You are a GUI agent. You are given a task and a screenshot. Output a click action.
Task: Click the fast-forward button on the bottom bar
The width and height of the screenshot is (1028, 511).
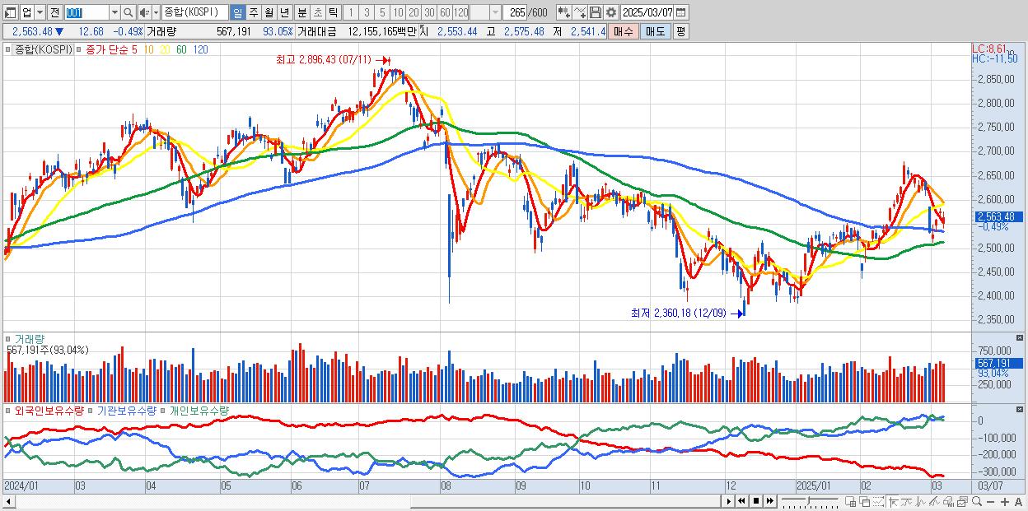[x=769, y=501]
